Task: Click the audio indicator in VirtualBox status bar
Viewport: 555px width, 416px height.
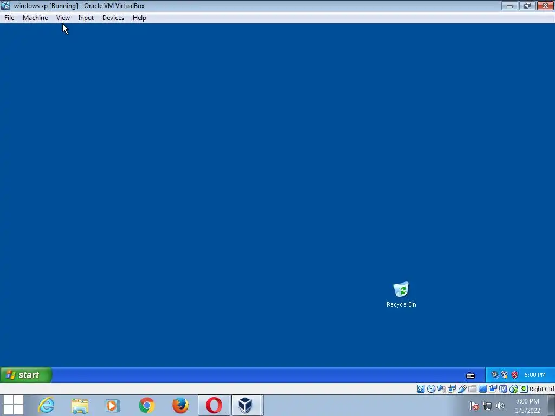Action: 441,389
